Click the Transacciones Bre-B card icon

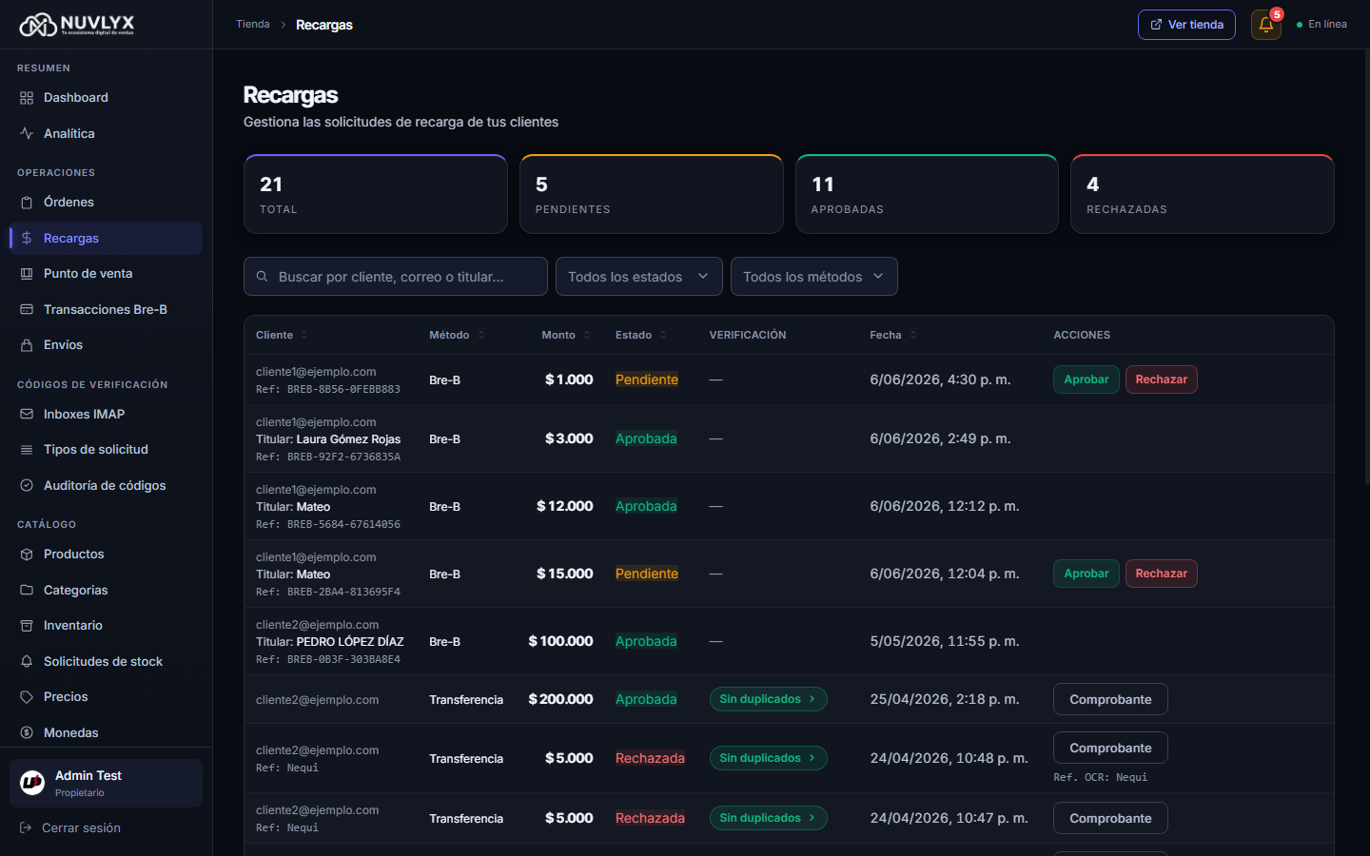[27, 310]
